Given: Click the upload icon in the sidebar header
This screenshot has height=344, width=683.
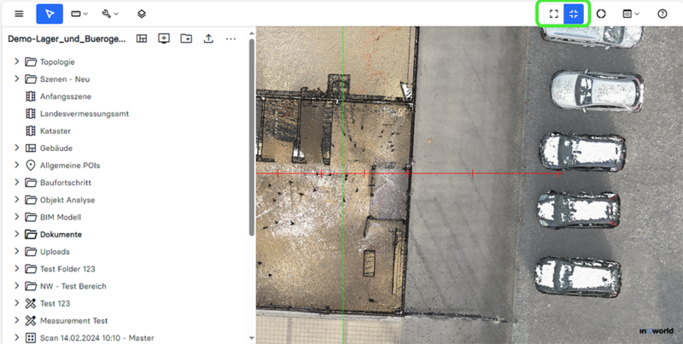Looking at the screenshot, I should point(208,38).
